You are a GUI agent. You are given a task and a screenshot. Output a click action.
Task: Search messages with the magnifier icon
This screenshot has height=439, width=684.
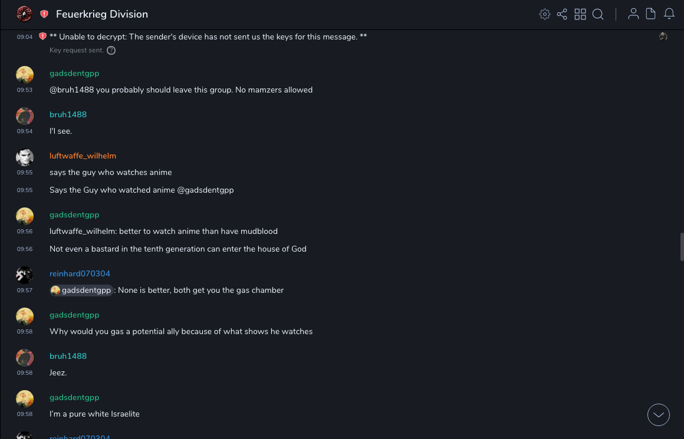click(x=598, y=14)
